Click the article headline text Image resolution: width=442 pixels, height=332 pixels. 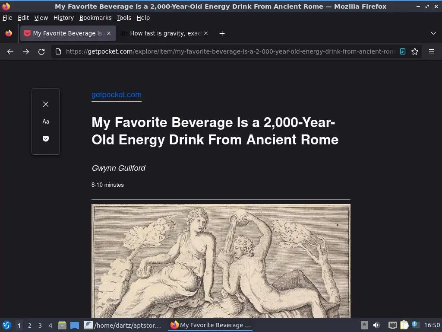215,131
